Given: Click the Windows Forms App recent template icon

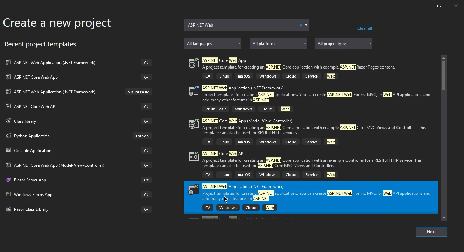Looking at the screenshot, I should [x=8, y=195].
